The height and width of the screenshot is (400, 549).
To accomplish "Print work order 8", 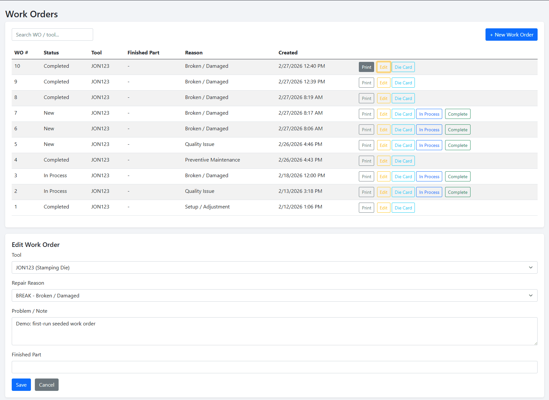I will pos(366,98).
